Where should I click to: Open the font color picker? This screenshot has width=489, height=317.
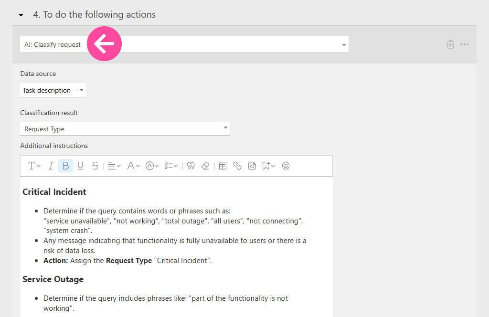133,166
